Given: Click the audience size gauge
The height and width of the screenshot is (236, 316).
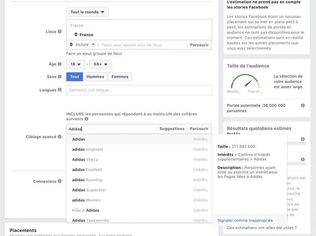Looking at the screenshot, I should point(245,81).
